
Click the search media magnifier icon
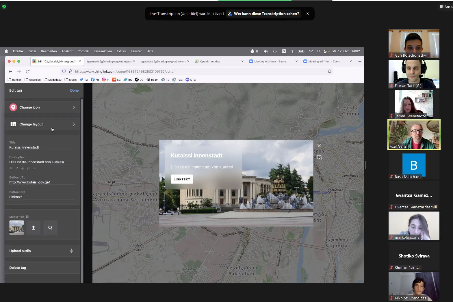point(50,228)
